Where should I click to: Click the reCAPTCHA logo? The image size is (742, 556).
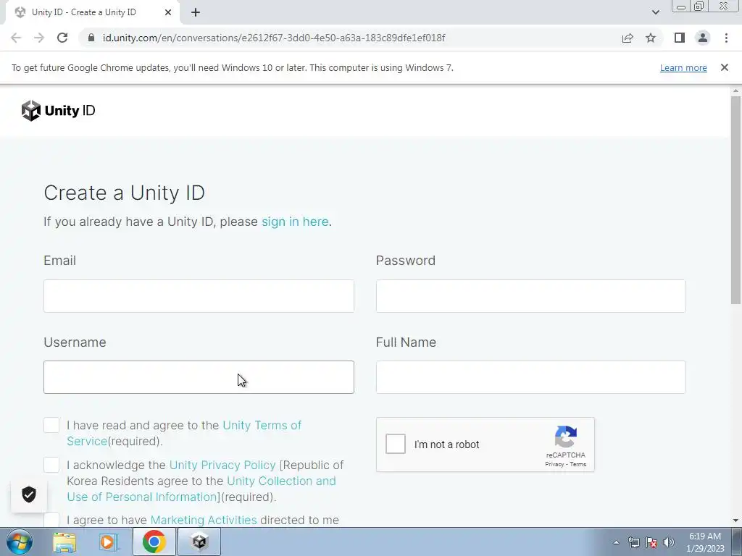point(566,437)
